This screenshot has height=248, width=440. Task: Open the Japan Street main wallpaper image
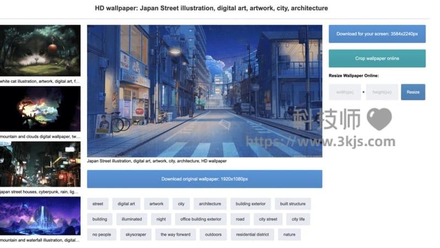(x=205, y=91)
